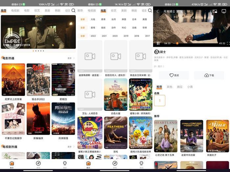The width and height of the screenshot is (230, 172).
Task: Switch to the 其他 source tab
Action: tap(169, 87)
